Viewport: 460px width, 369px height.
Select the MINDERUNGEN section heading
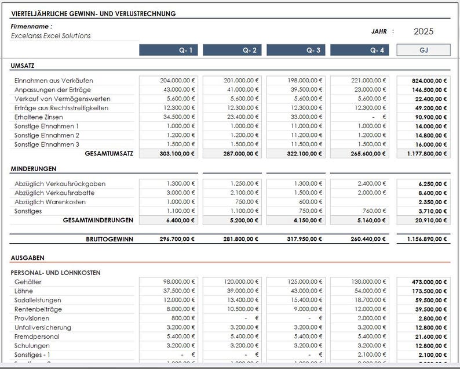(x=34, y=169)
